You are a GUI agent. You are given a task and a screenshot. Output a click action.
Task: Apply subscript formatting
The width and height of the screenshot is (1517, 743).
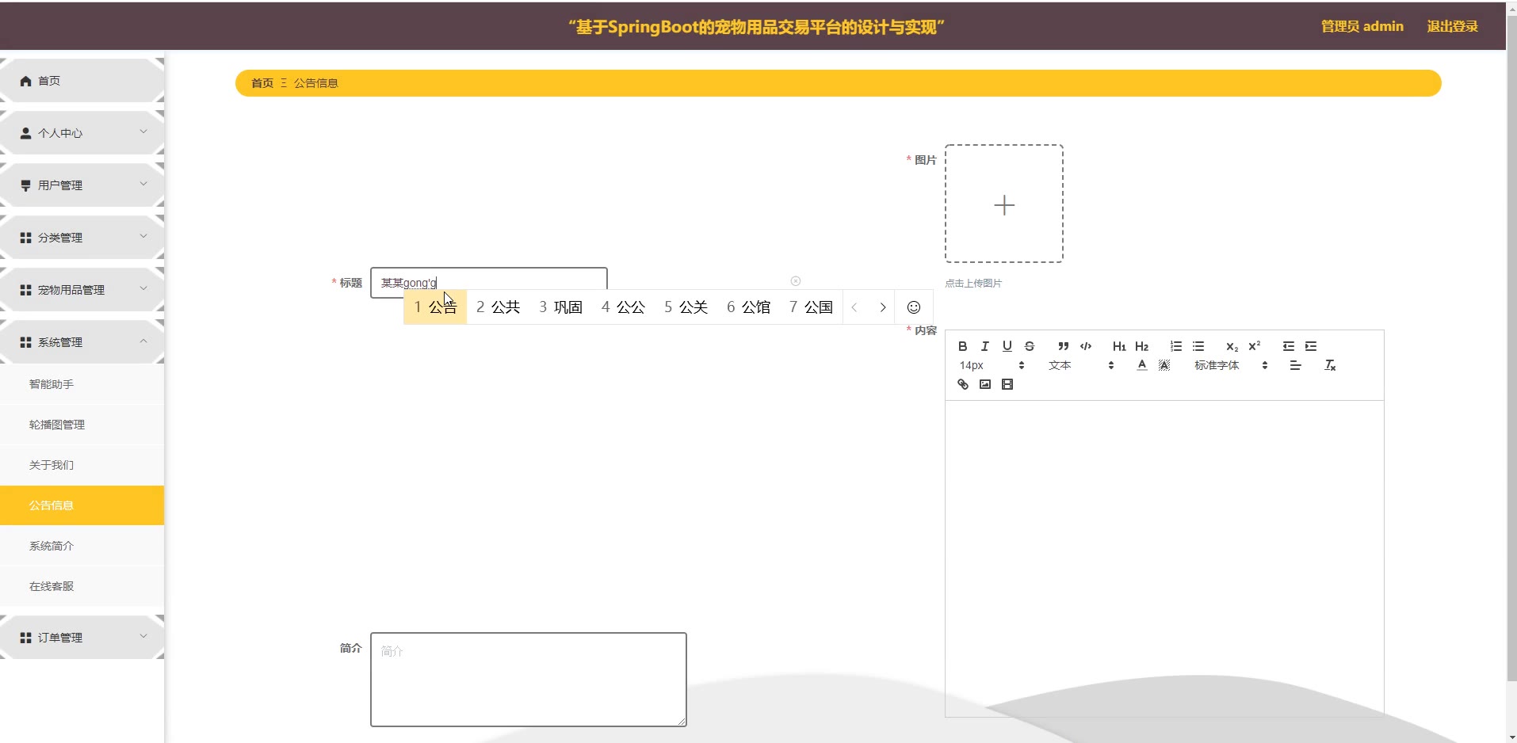click(x=1232, y=346)
